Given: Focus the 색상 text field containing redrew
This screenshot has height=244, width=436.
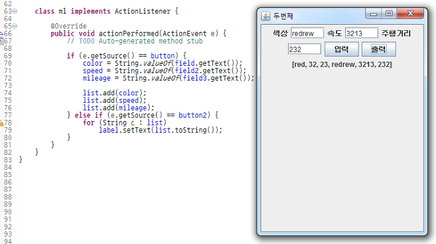Looking at the screenshot, I should coord(307,33).
